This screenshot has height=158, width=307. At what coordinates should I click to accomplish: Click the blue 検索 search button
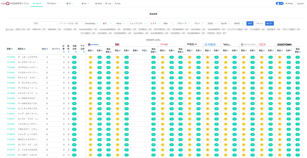(x=250, y=23)
